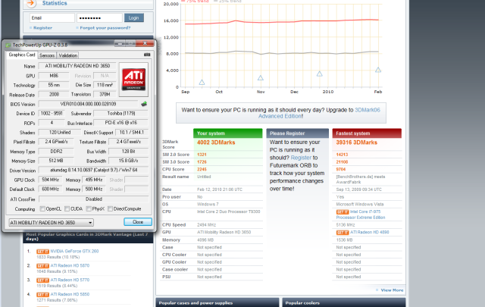Open the Register link under login

pos(42,28)
